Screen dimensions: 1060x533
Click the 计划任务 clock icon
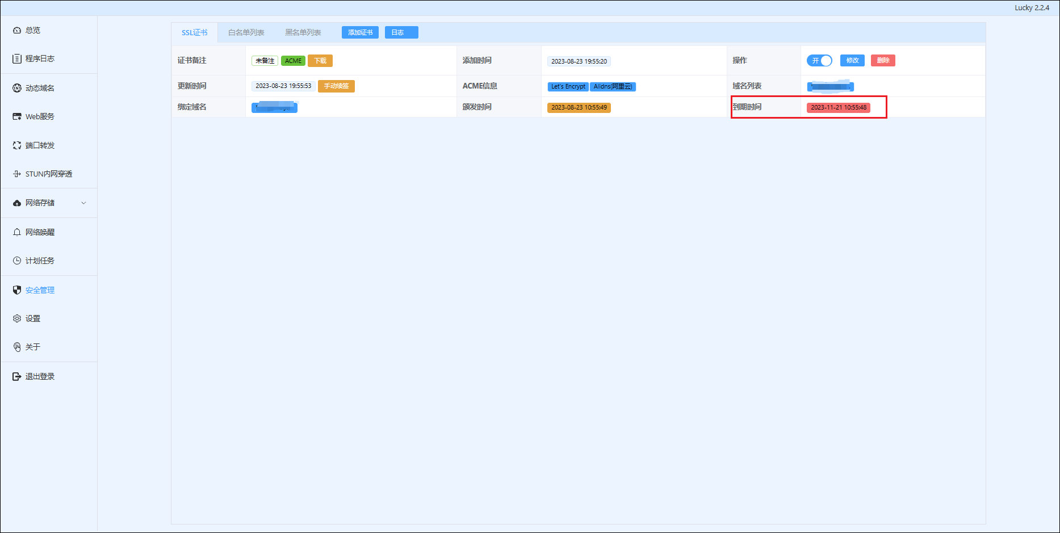[x=17, y=261]
